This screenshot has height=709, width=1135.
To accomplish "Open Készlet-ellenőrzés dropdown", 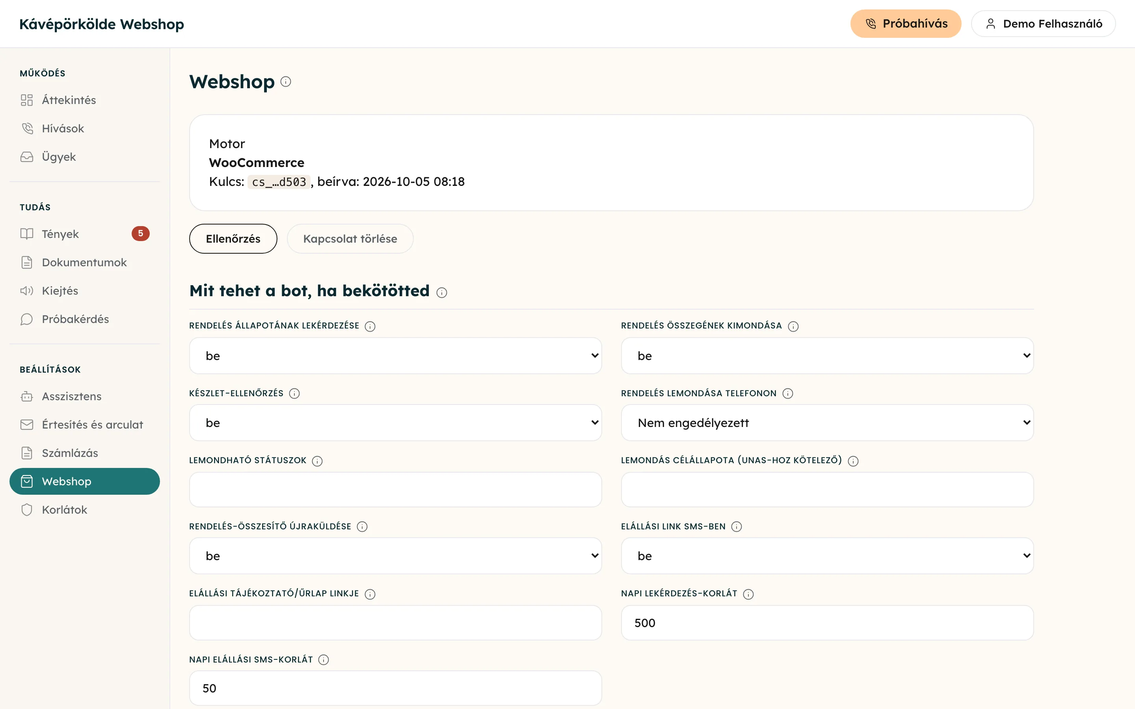I will [395, 423].
